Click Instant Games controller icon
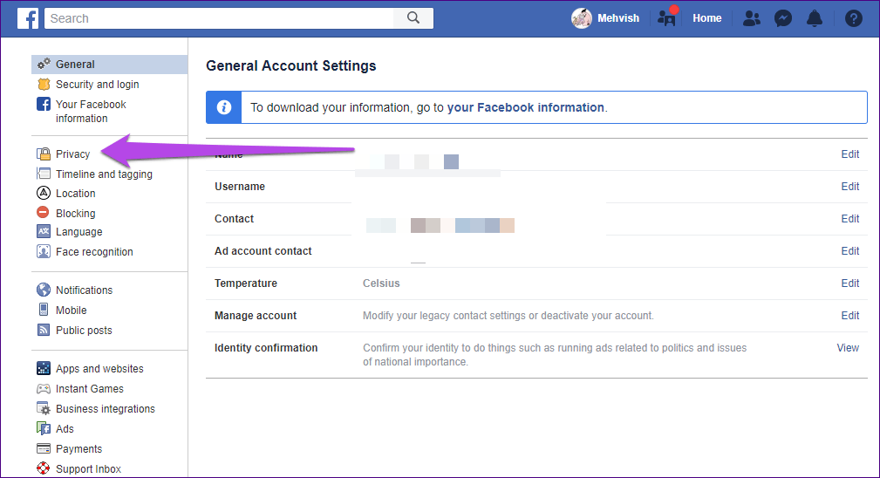 coord(44,388)
